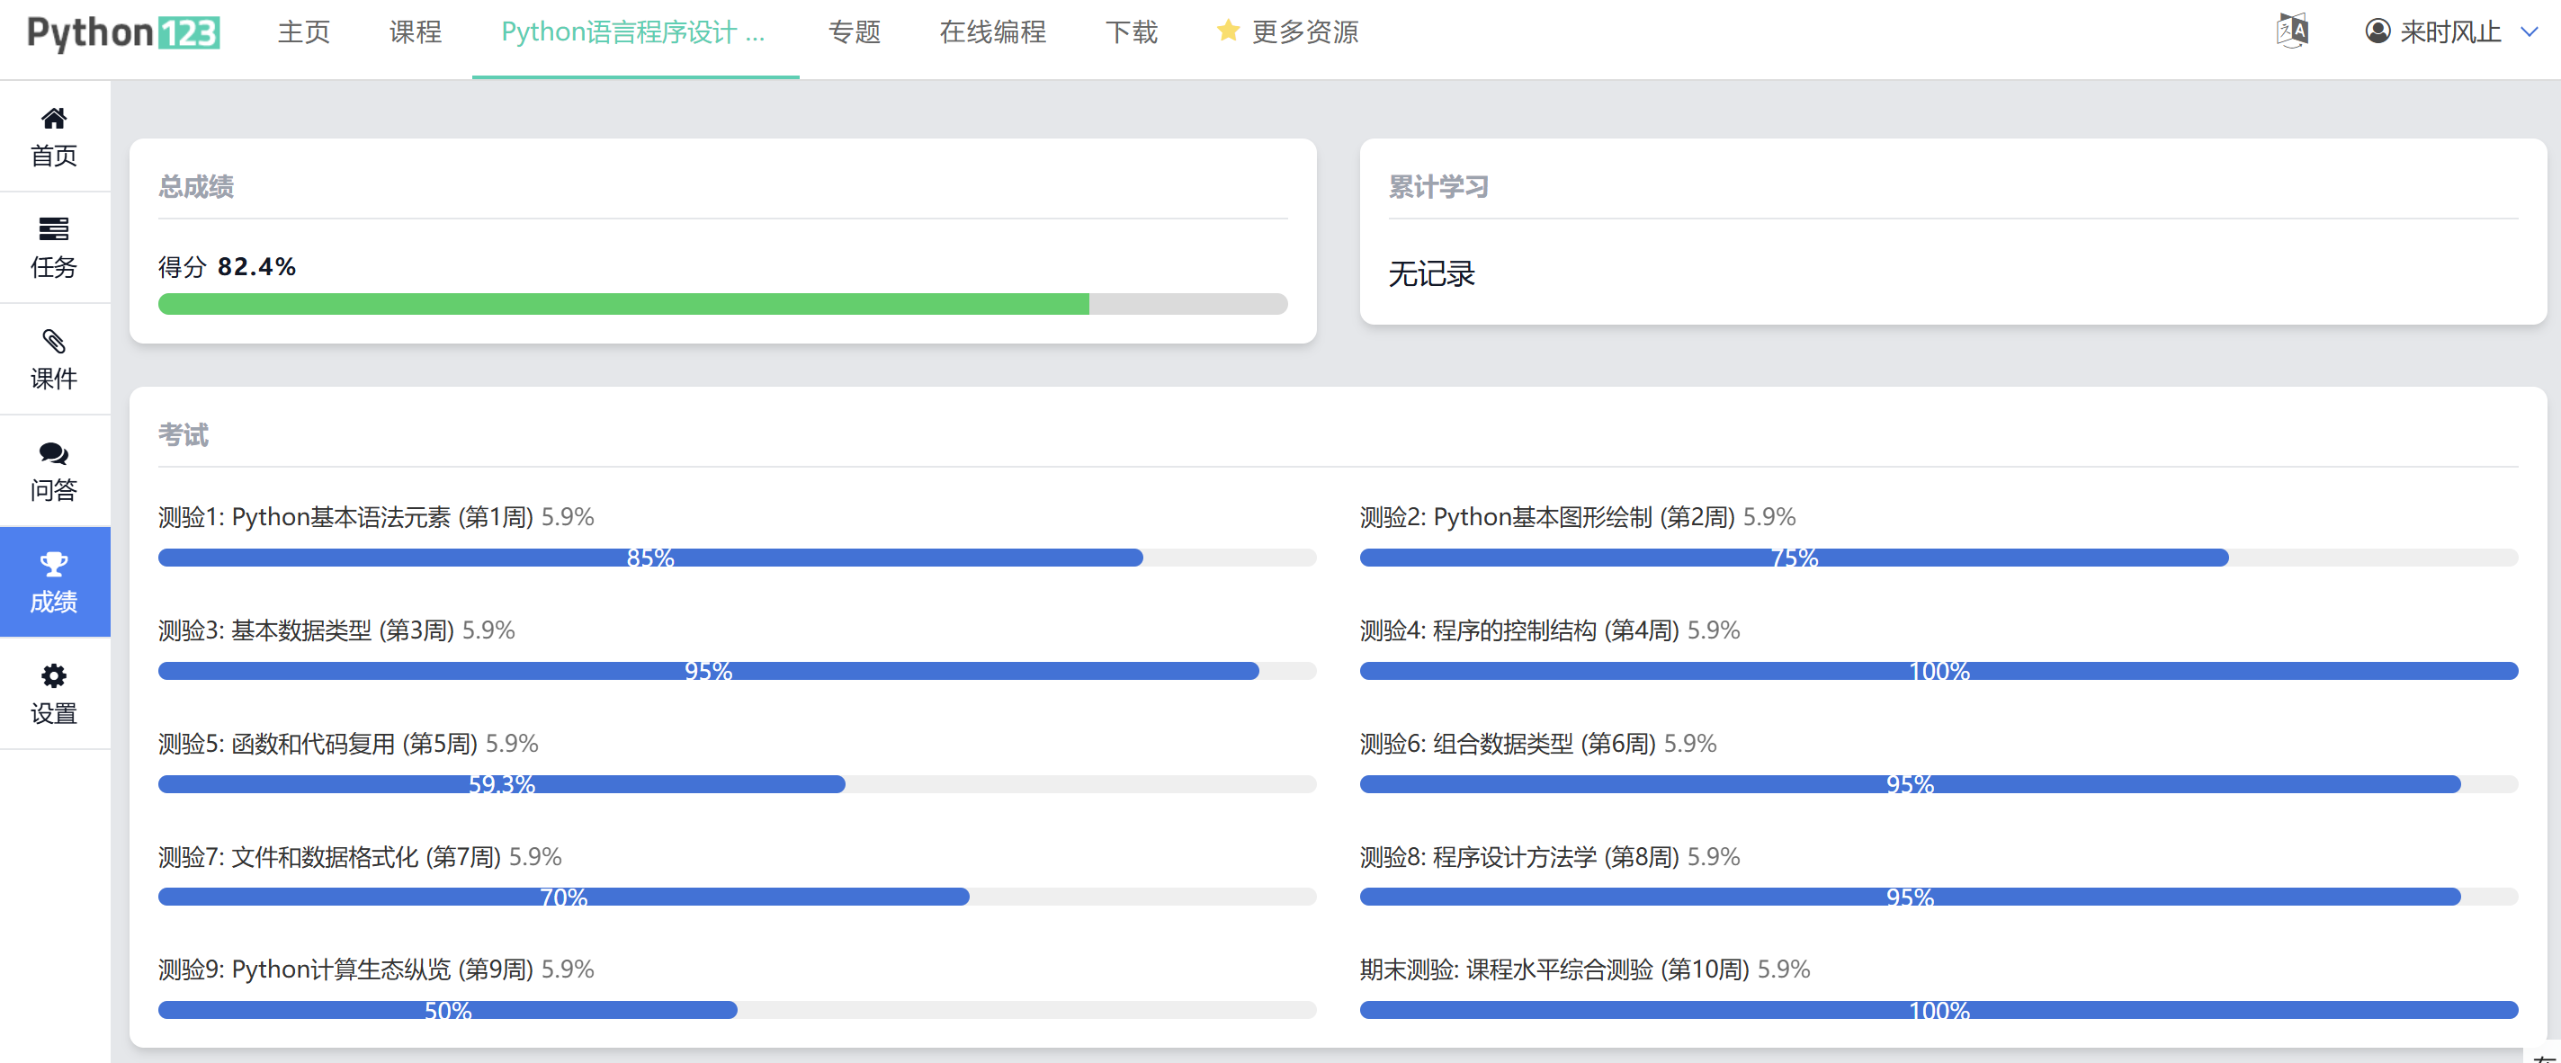Open 测验1 Python基本语法元素 link
The width and height of the screenshot is (2561, 1063).
tap(345, 517)
